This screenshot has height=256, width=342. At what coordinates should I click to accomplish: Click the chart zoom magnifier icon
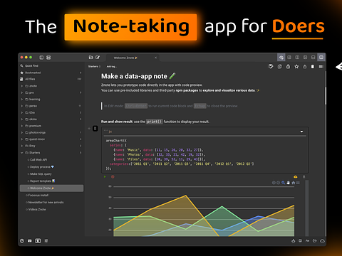click(283, 183)
